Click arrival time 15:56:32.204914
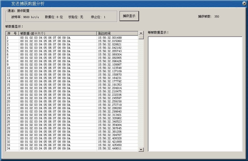Viewport: 248px width, 161px height. click(x=110, y=88)
